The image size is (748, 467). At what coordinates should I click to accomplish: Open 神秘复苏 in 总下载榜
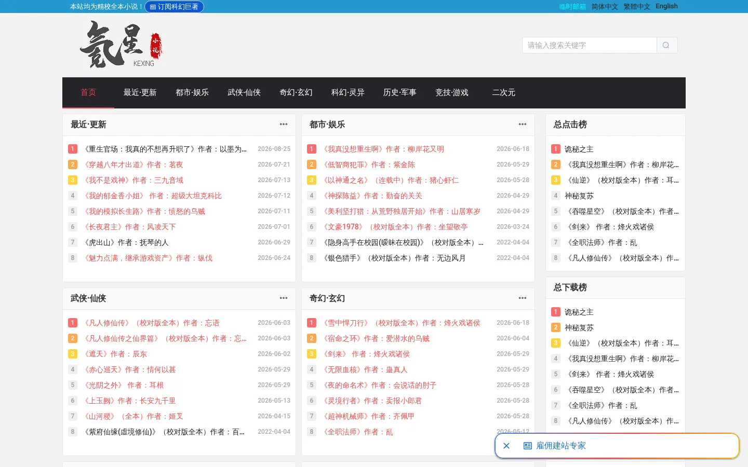[579, 327]
